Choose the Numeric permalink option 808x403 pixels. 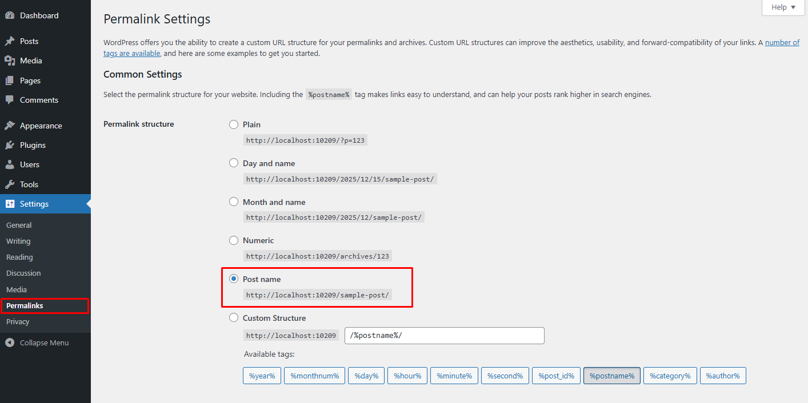coord(234,240)
